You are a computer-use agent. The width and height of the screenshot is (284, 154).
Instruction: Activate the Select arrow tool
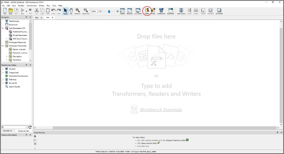tap(65, 11)
